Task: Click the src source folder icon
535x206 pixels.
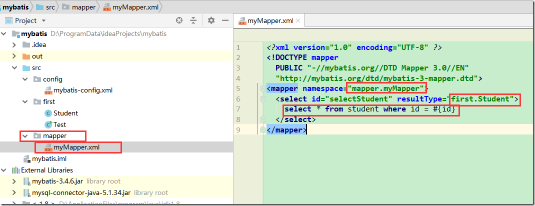Action: pyautogui.click(x=26, y=67)
